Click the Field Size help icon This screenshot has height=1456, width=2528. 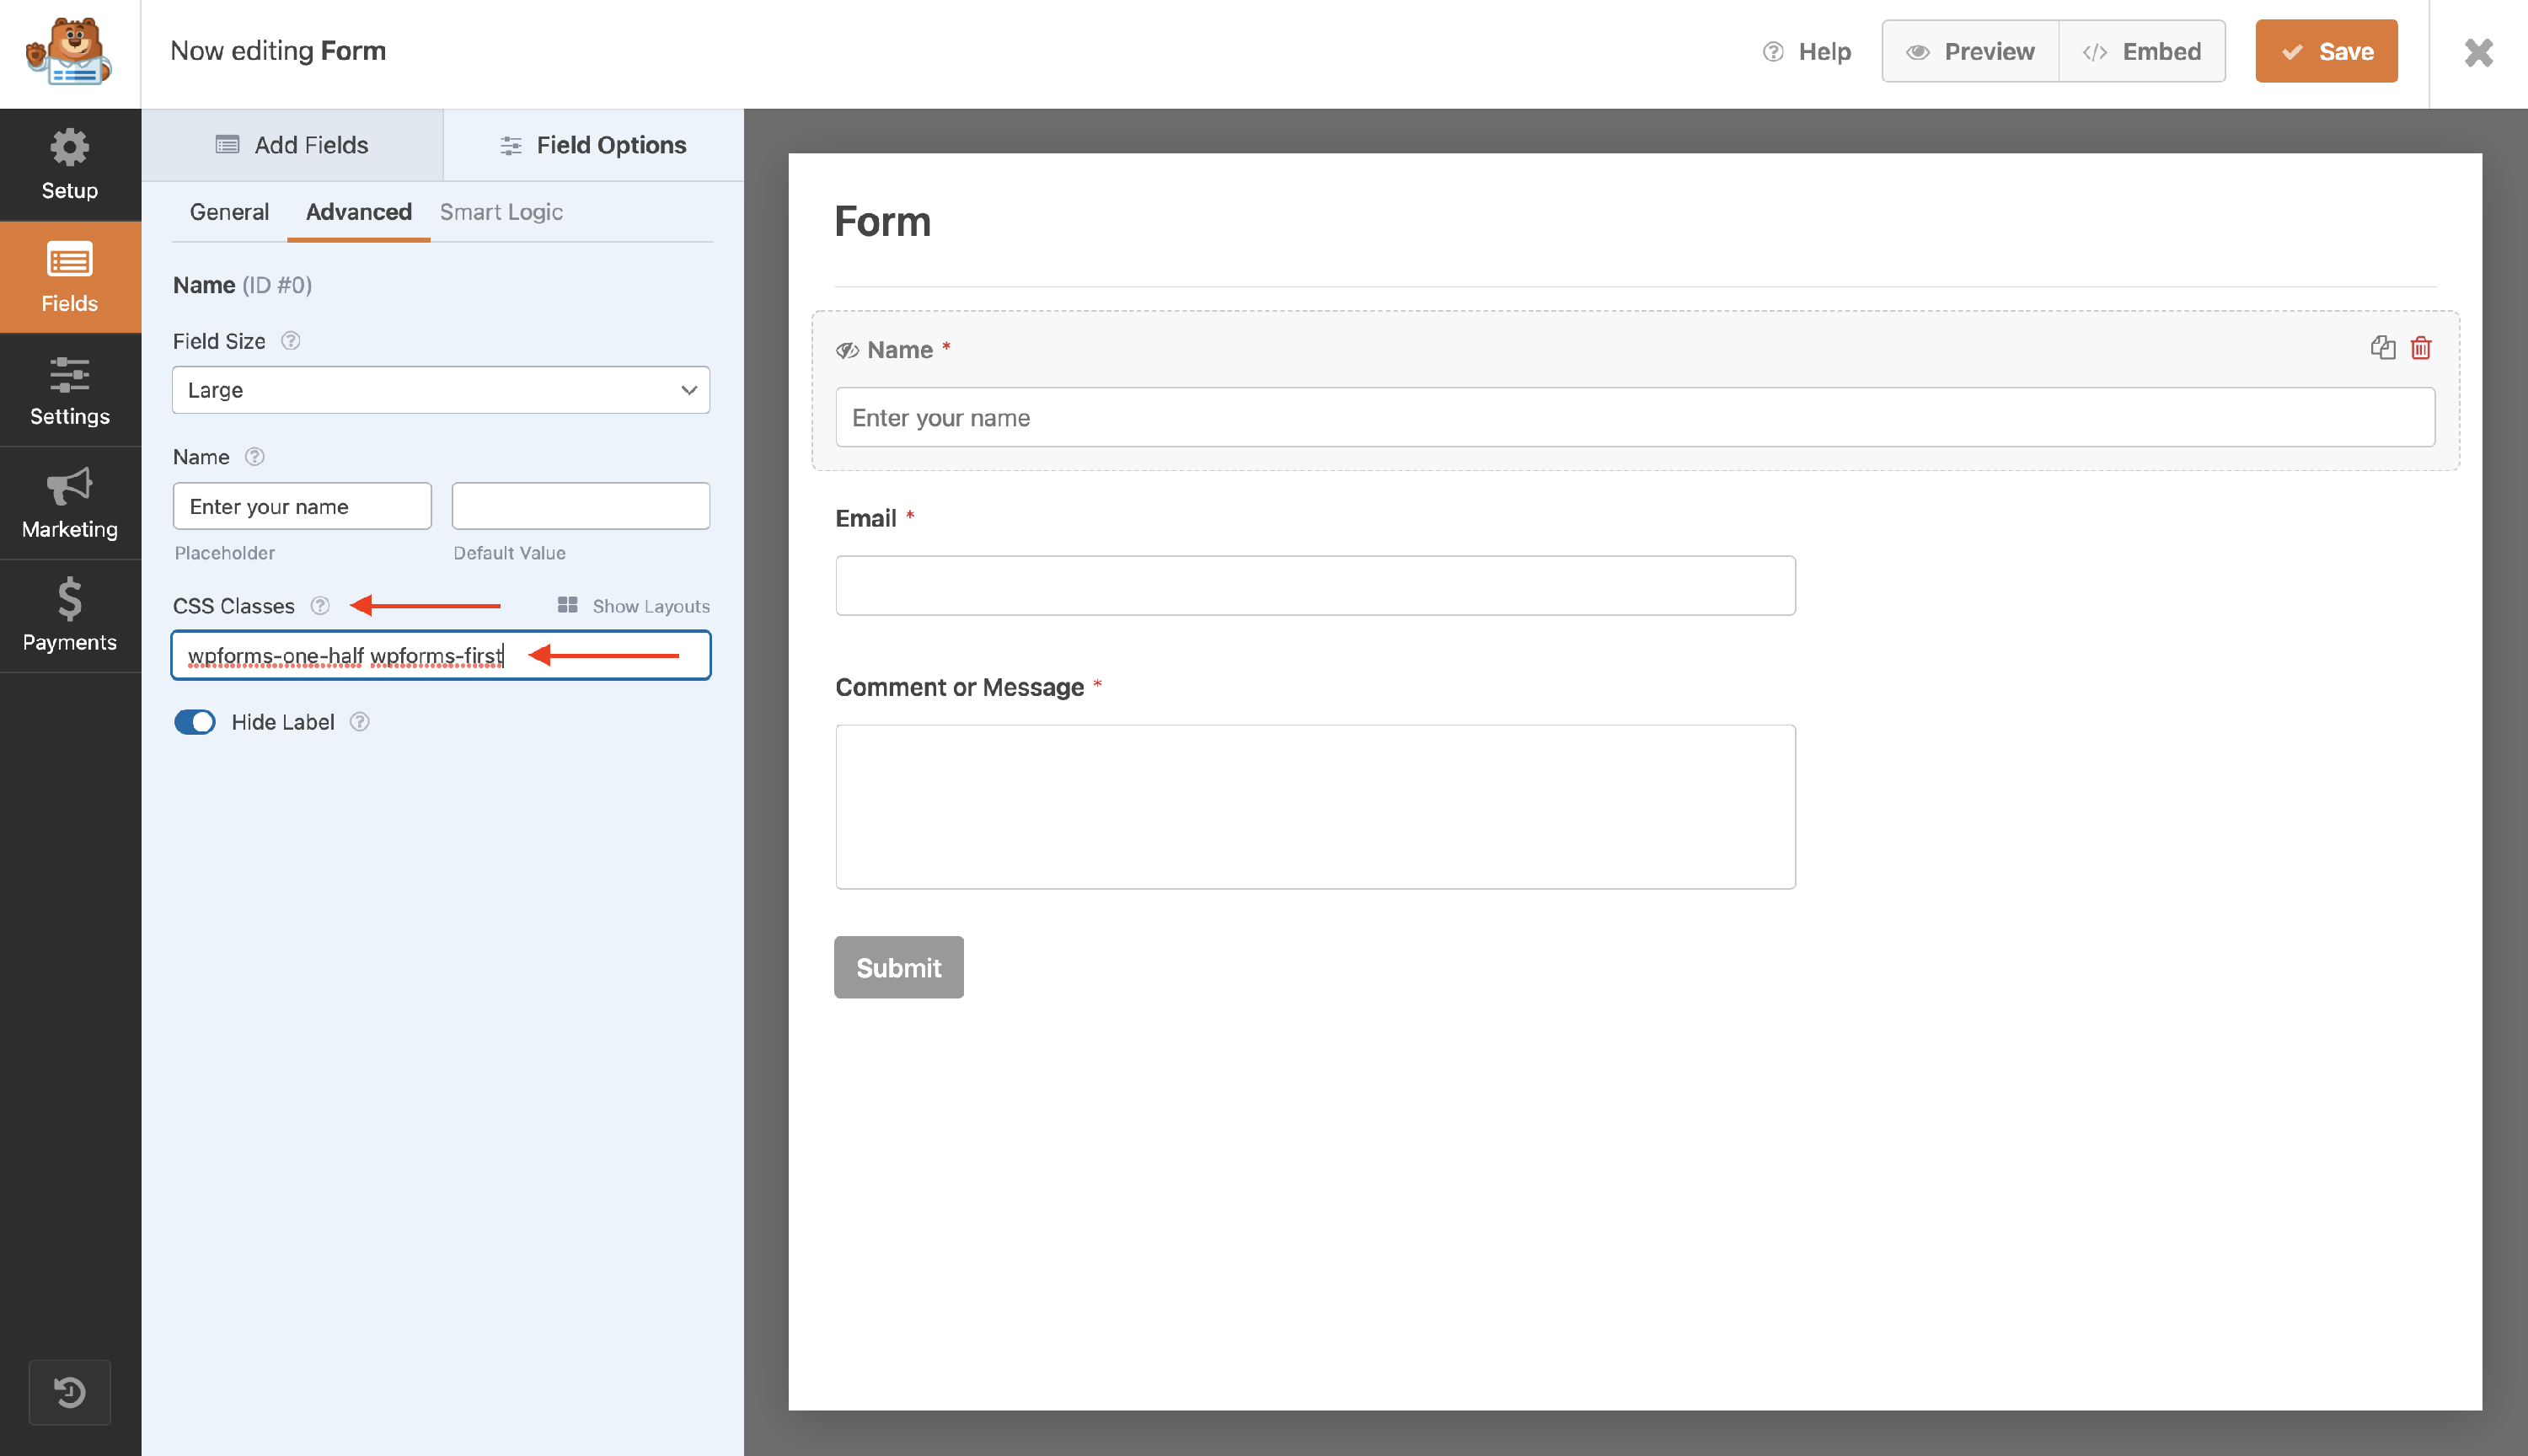[290, 341]
